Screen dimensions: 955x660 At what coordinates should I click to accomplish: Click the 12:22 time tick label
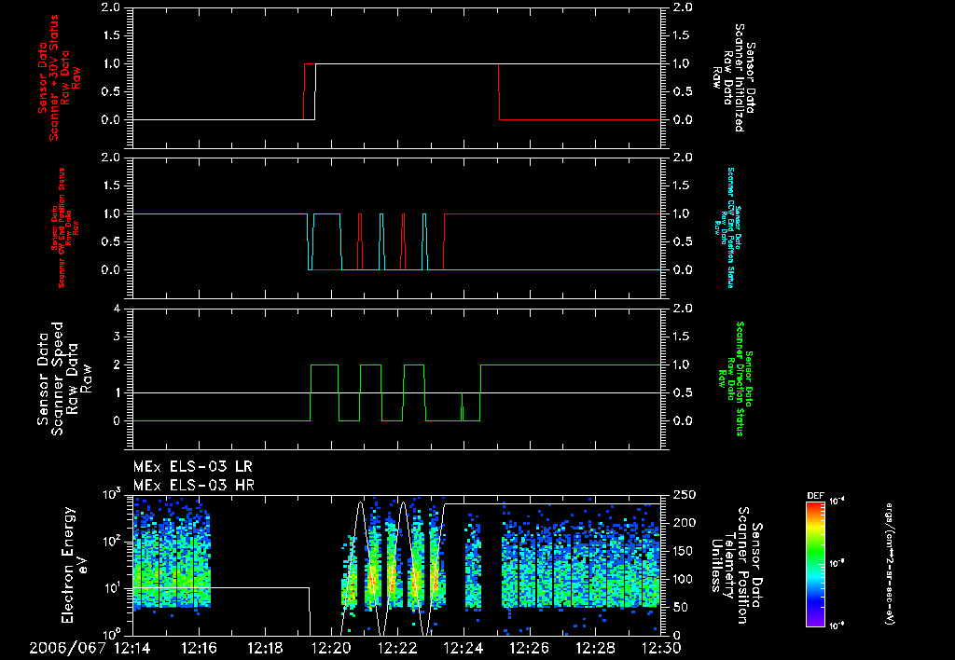pyautogui.click(x=397, y=649)
